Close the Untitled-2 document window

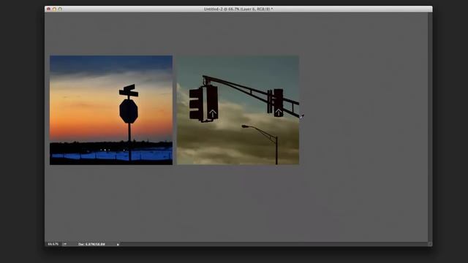tap(49, 9)
